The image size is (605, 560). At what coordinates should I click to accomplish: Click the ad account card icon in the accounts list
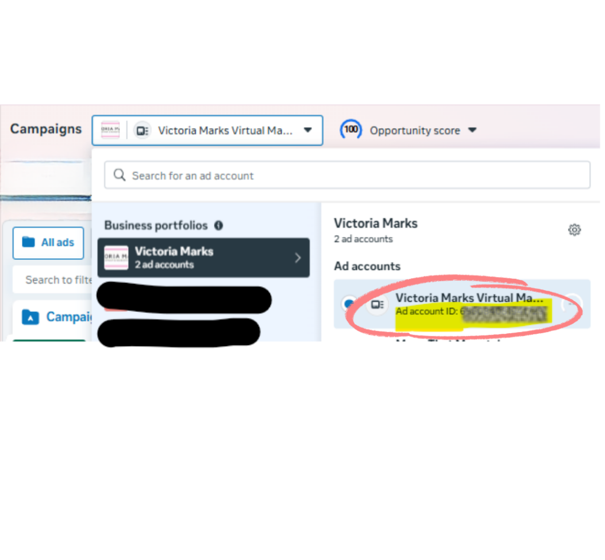377,305
